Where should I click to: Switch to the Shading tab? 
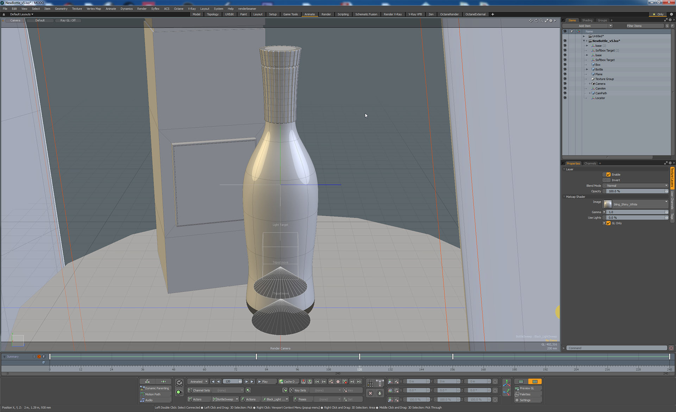tap(587, 20)
